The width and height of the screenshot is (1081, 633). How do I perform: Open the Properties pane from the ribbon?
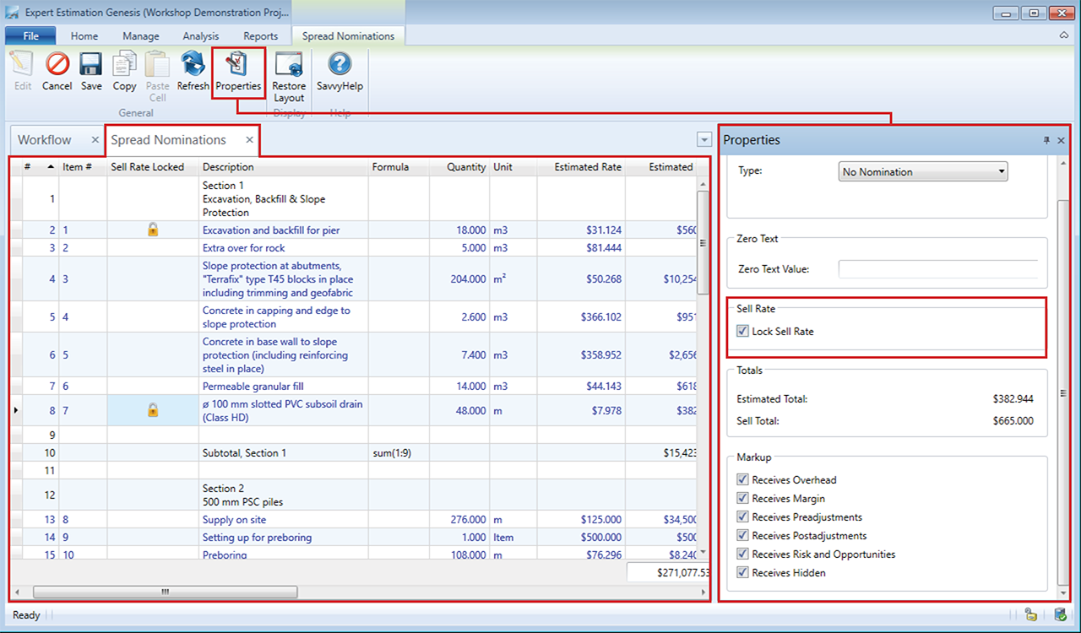(x=238, y=66)
